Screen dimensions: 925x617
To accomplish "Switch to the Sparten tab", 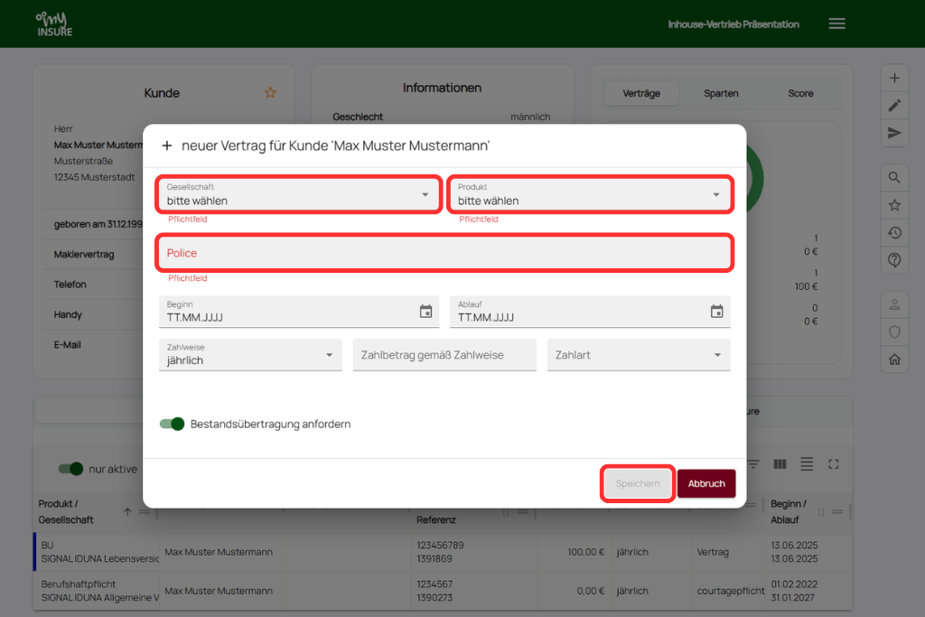I will coord(721,94).
